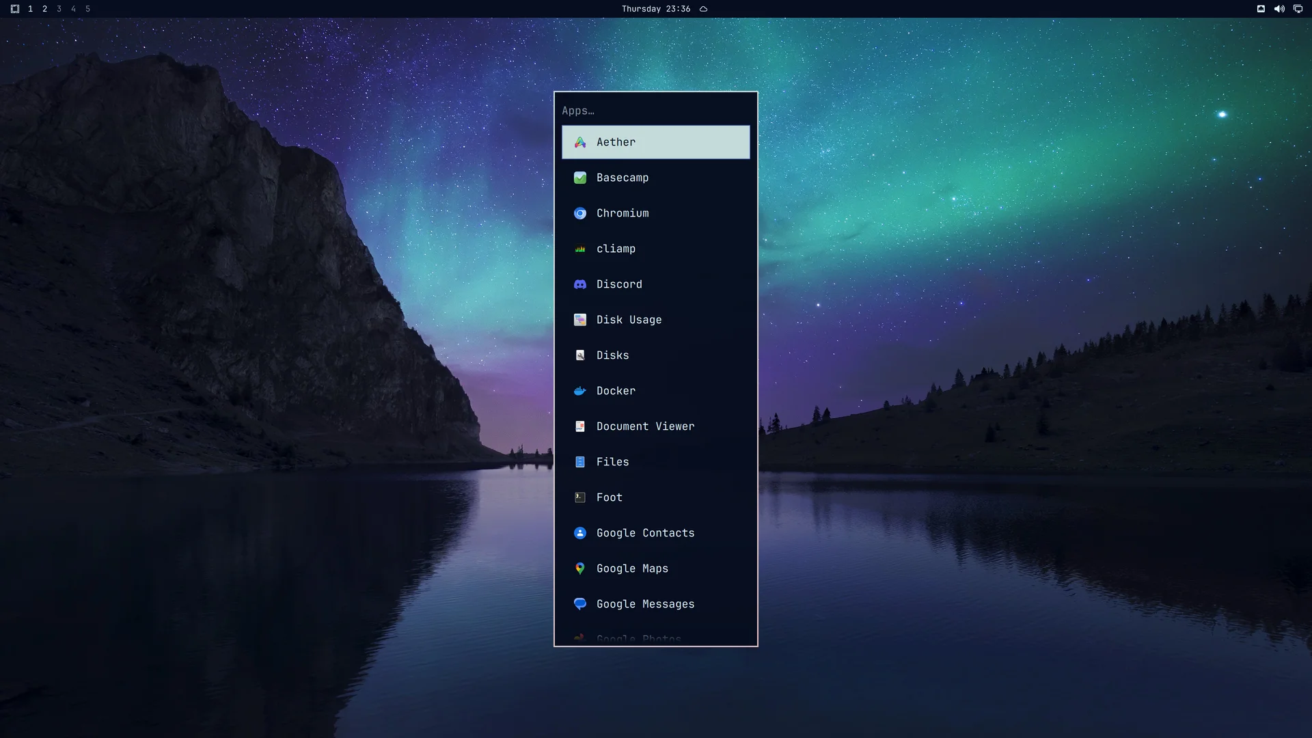Open Docker using its whale icon
This screenshot has width=1312, height=738.
coord(580,391)
